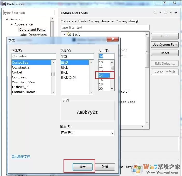The image size is (182, 176).
Task: Choose Courier New in font list
Action: pos(23,82)
